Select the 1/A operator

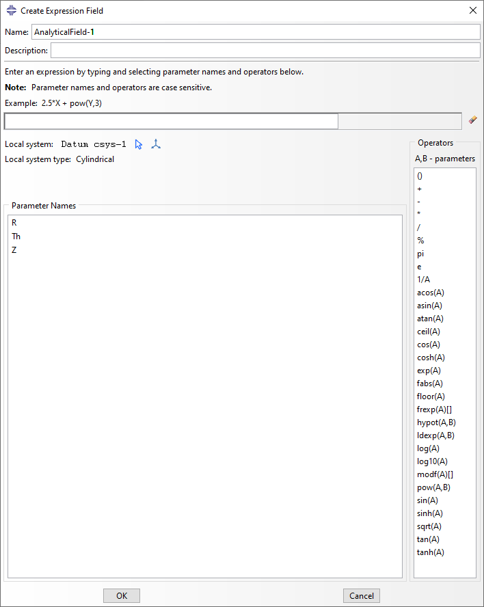(423, 280)
